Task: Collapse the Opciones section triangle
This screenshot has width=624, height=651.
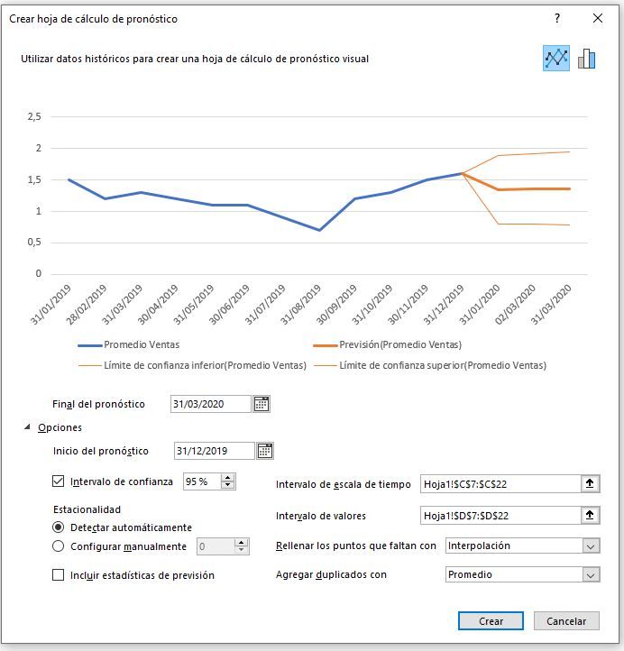Action: point(27,426)
